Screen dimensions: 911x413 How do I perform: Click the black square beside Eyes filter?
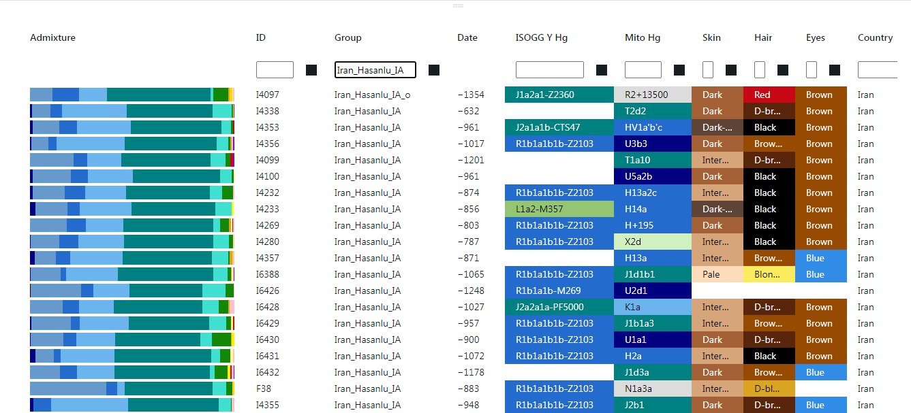pyautogui.click(x=835, y=70)
